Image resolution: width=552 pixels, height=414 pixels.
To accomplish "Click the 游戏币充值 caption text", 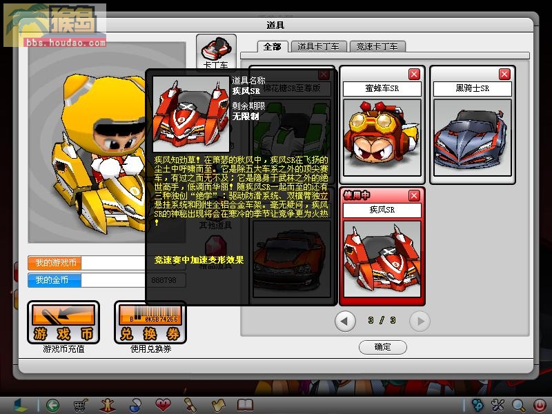I will pyautogui.click(x=63, y=349).
